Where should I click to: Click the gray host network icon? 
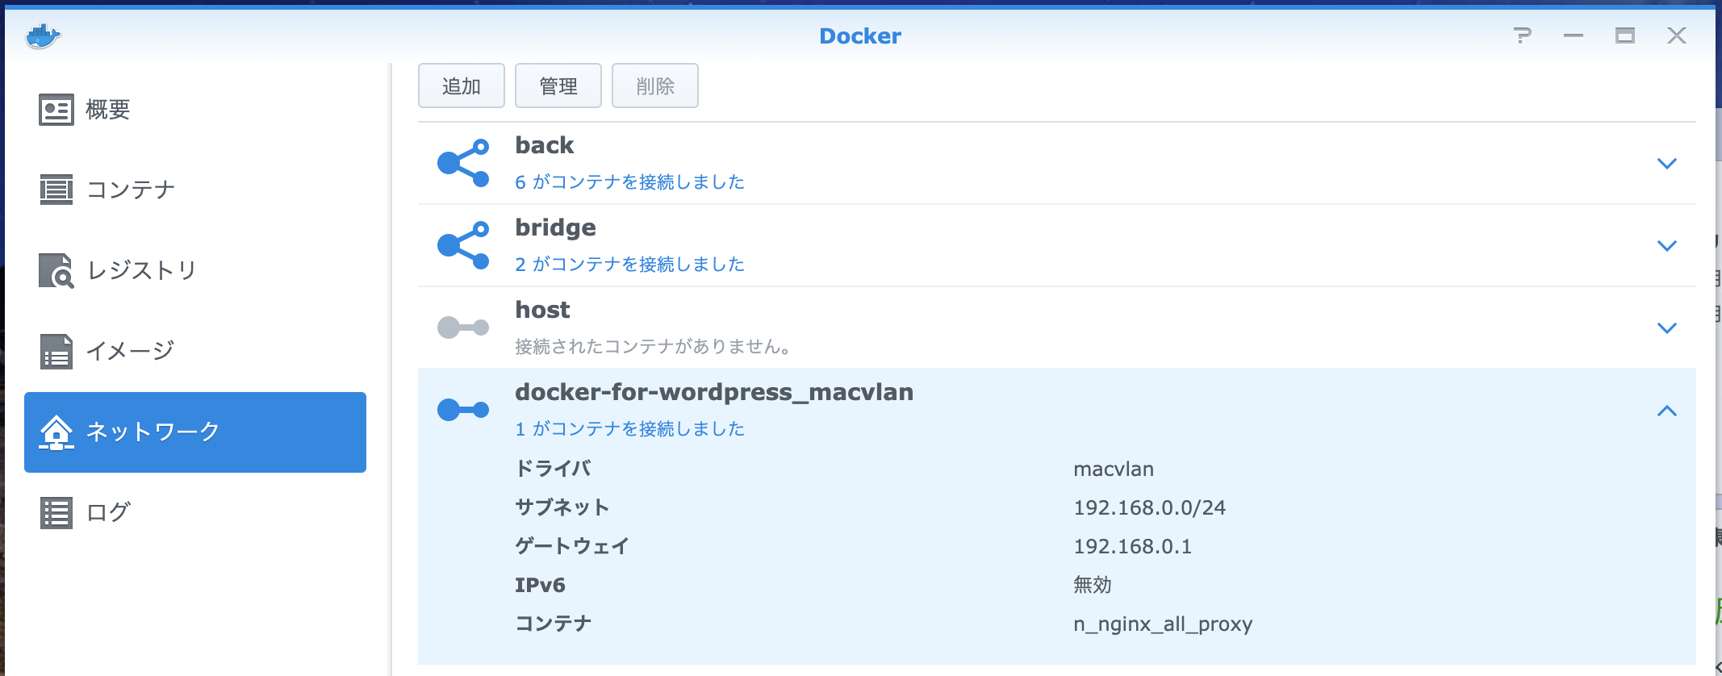(x=463, y=328)
